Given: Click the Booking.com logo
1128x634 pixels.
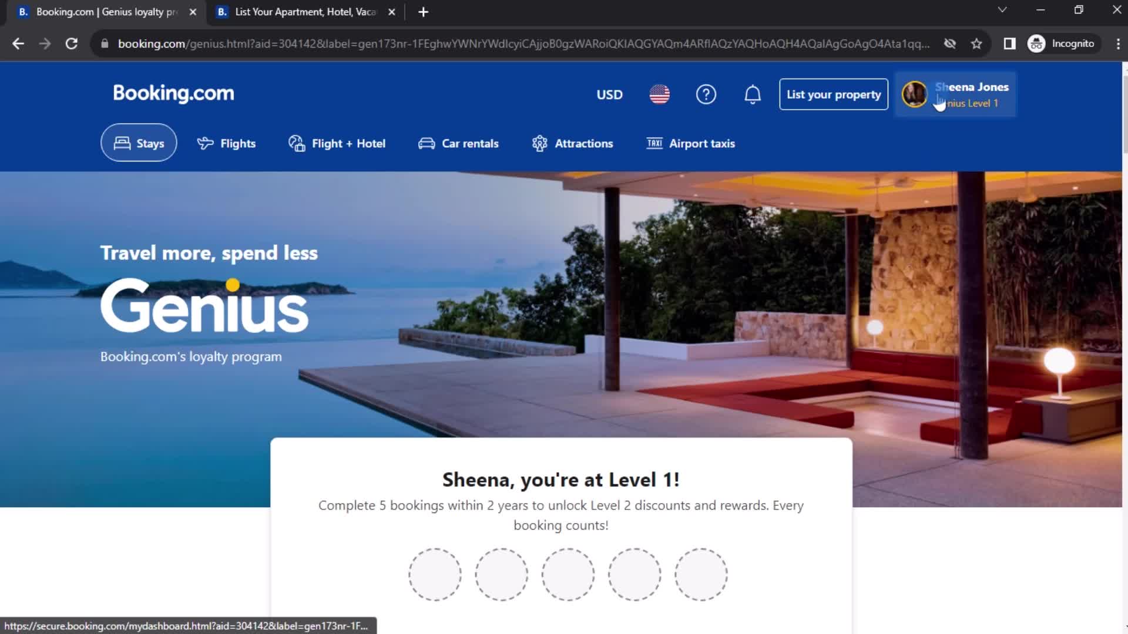Looking at the screenshot, I should 173,93.
